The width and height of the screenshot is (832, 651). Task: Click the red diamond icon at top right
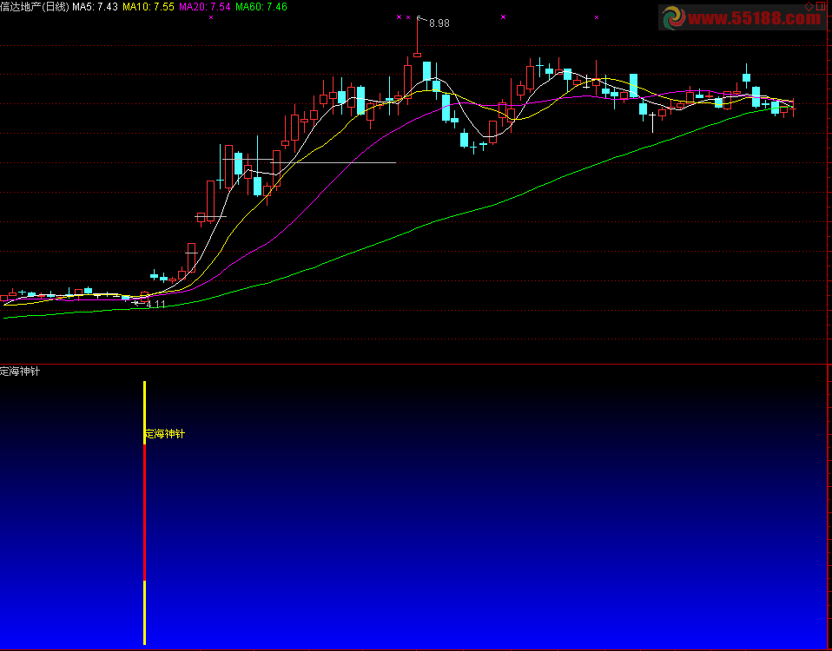pos(809,7)
